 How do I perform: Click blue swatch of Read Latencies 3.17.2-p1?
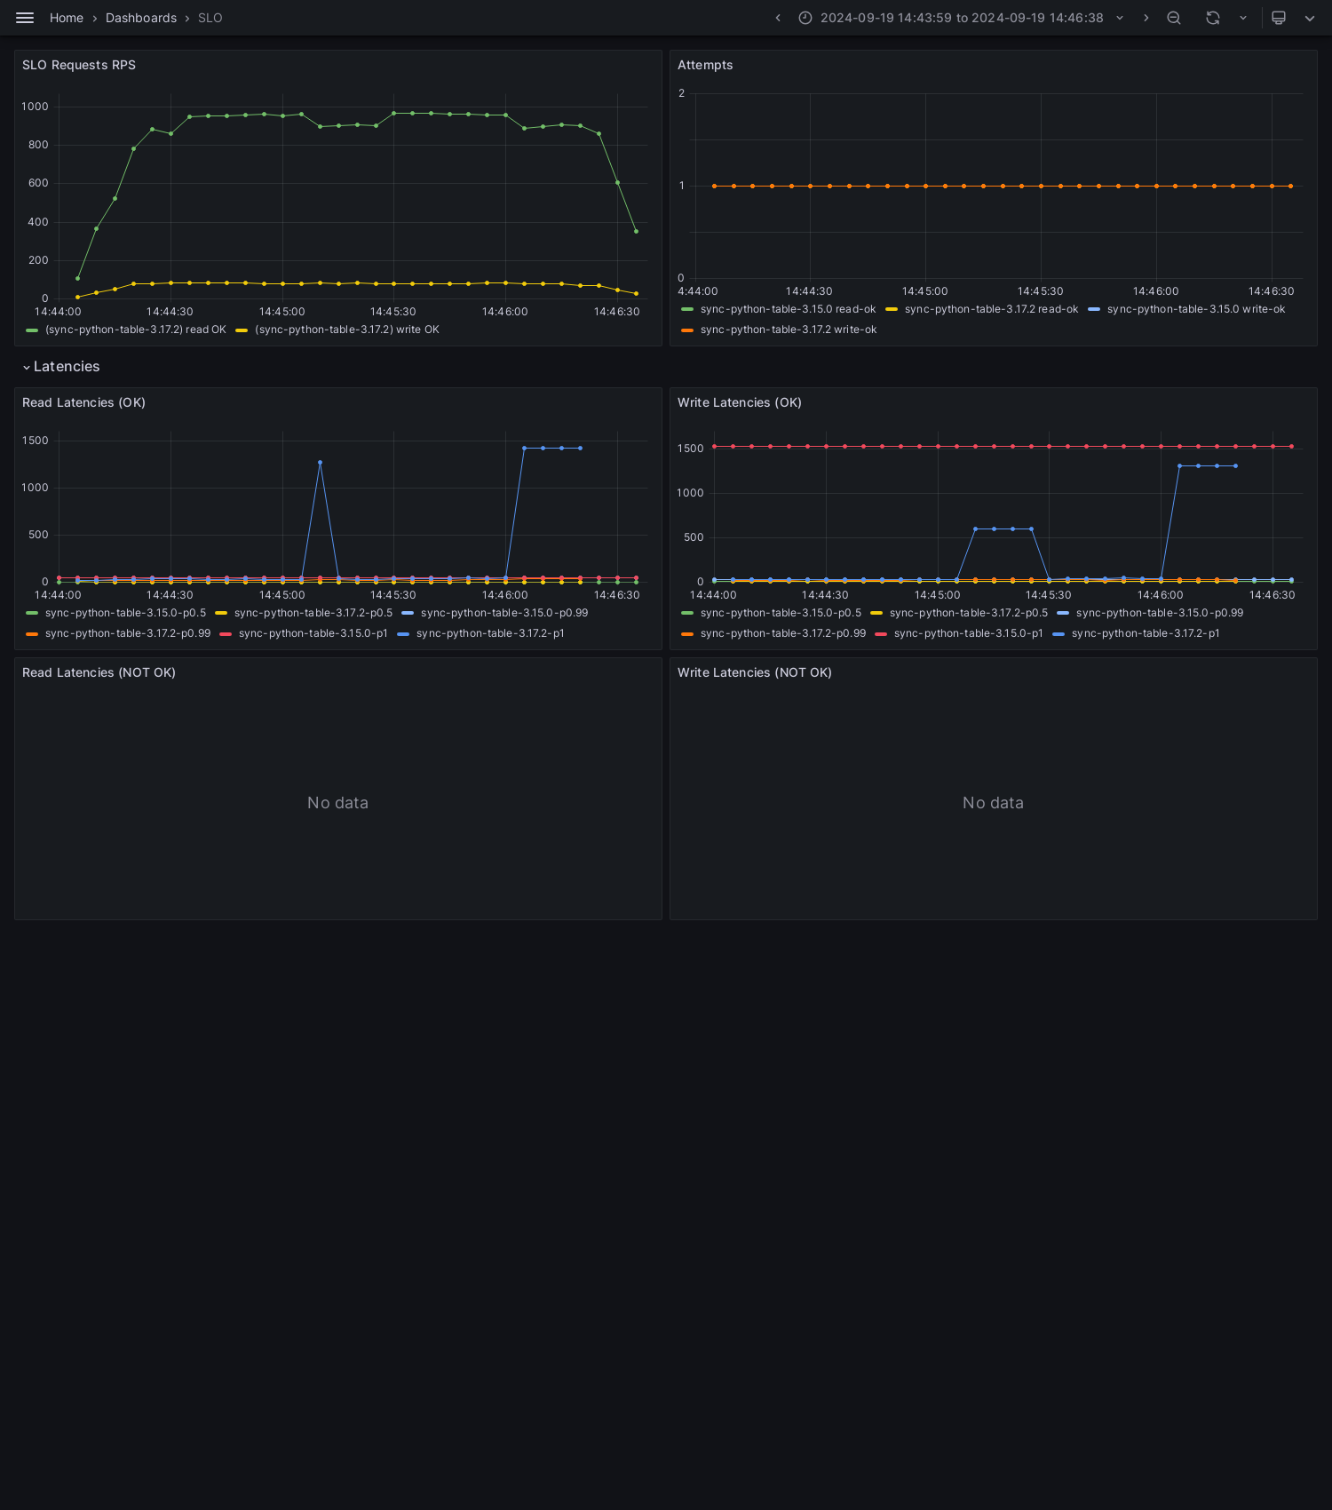coord(403,634)
